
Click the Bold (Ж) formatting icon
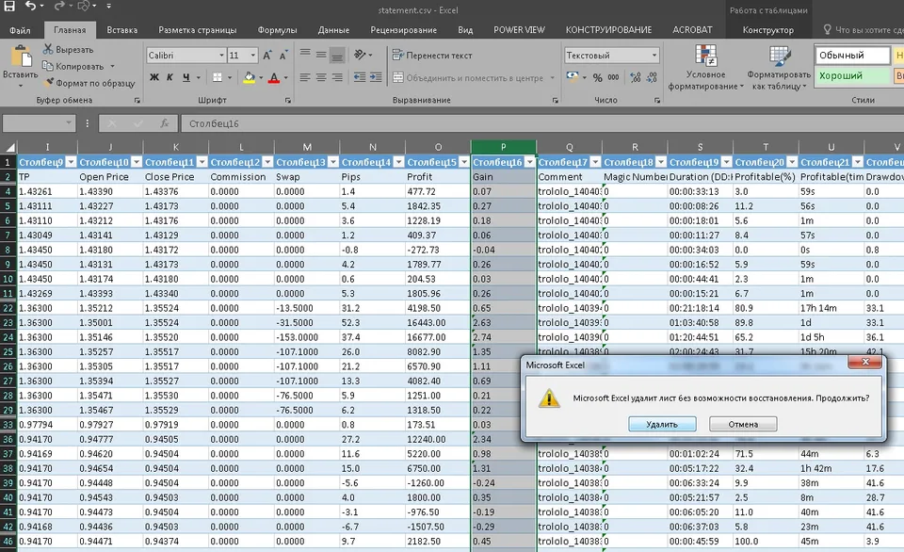pos(153,77)
